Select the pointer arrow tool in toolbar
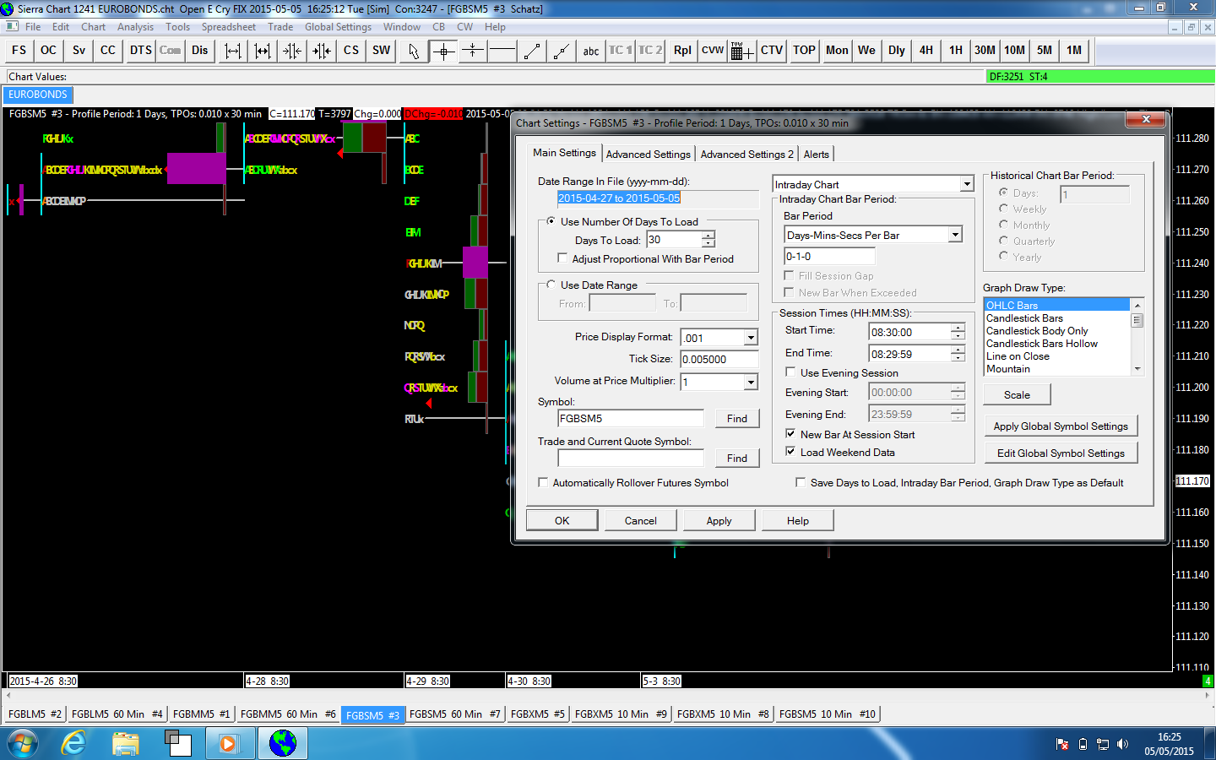 click(413, 51)
